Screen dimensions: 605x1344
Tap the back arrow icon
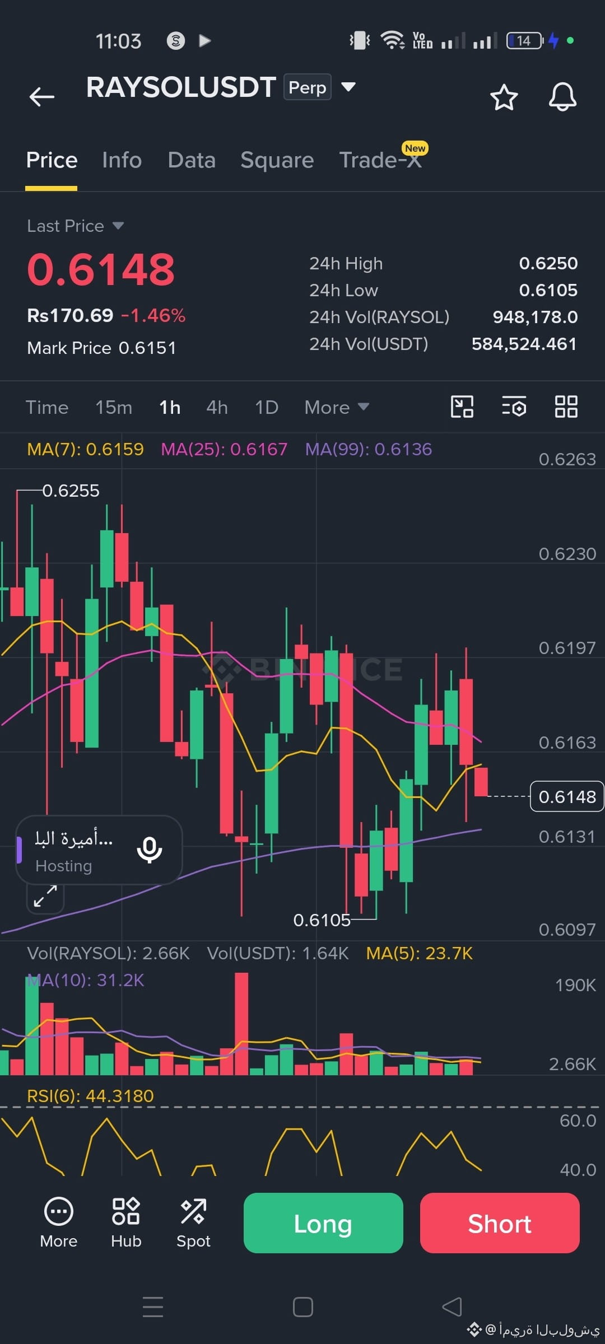tap(41, 96)
